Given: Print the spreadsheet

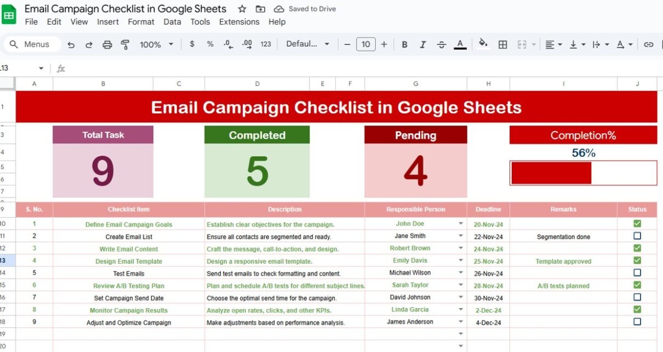Looking at the screenshot, I should (107, 44).
